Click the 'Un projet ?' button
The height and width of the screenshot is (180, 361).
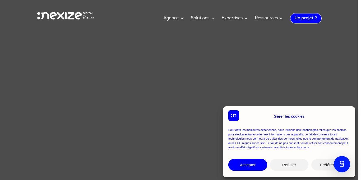pos(306,18)
